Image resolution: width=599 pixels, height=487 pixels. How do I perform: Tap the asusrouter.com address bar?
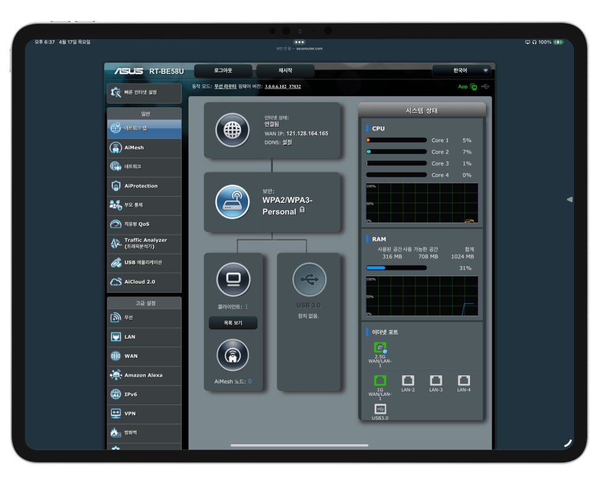click(x=299, y=48)
